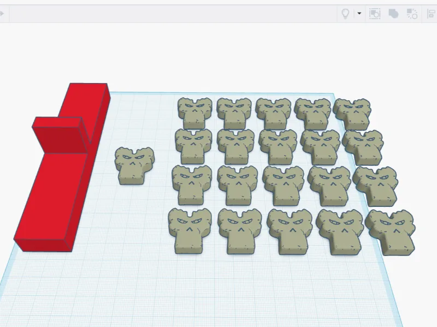Select the top-right skull in the grid
The image size is (437, 327).
pyautogui.click(x=353, y=114)
